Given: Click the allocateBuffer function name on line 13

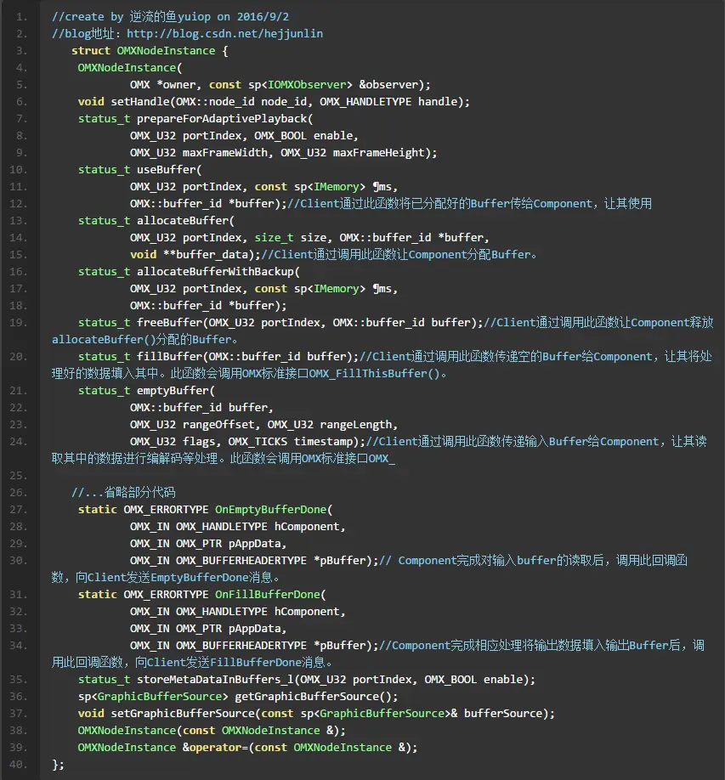Looking at the screenshot, I should (x=183, y=220).
